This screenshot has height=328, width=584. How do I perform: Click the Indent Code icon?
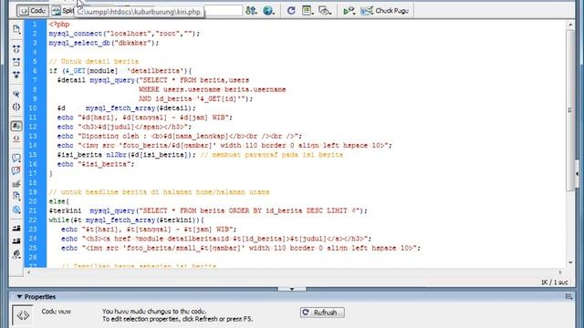tap(16, 229)
